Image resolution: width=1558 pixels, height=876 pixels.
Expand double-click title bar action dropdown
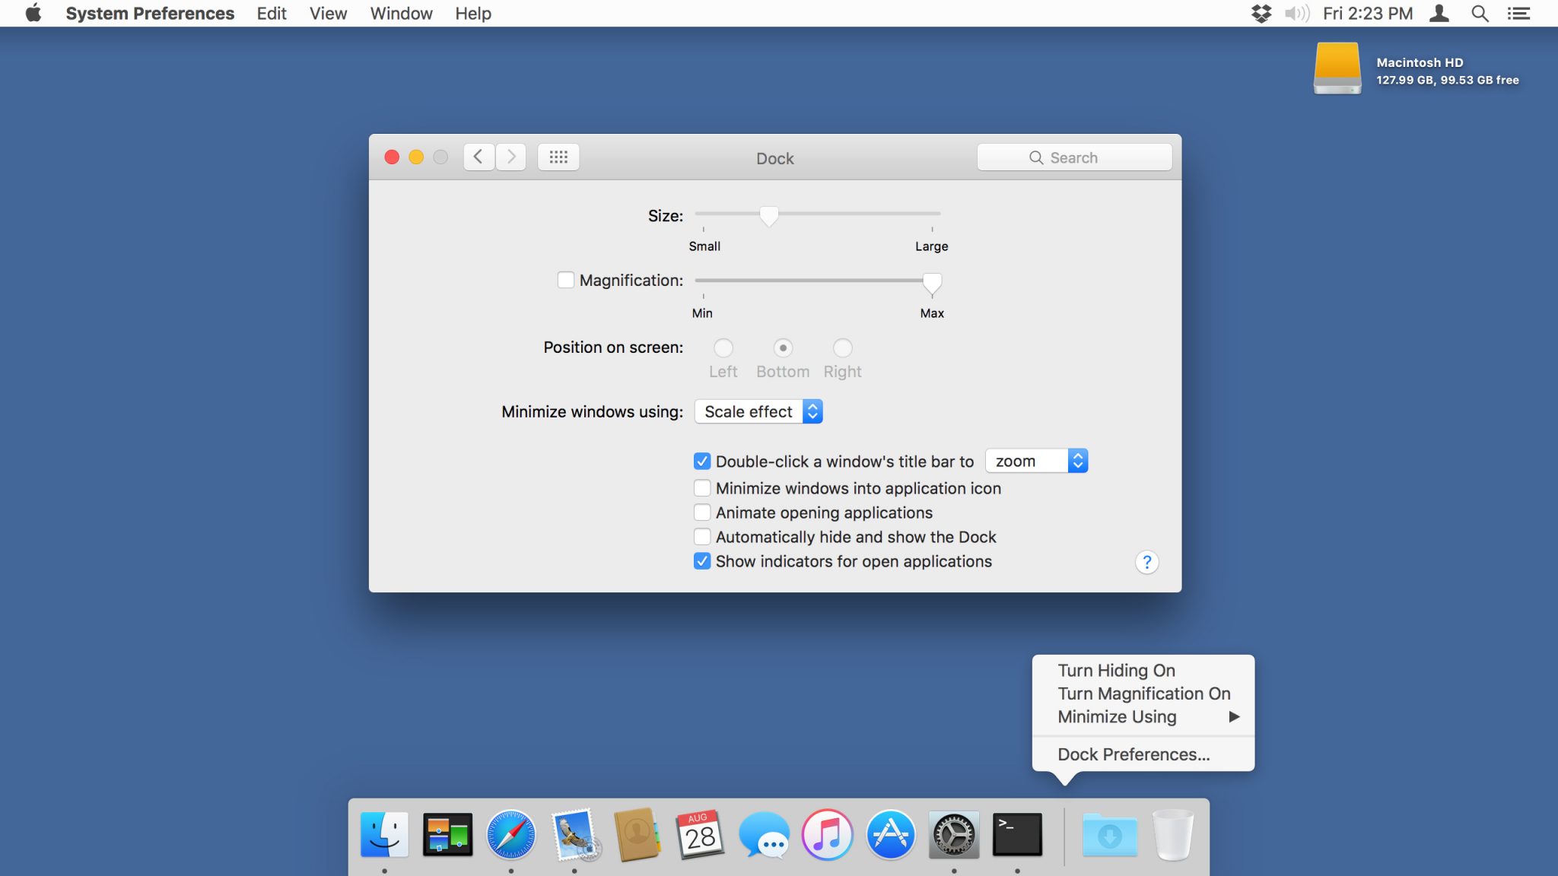1077,460
